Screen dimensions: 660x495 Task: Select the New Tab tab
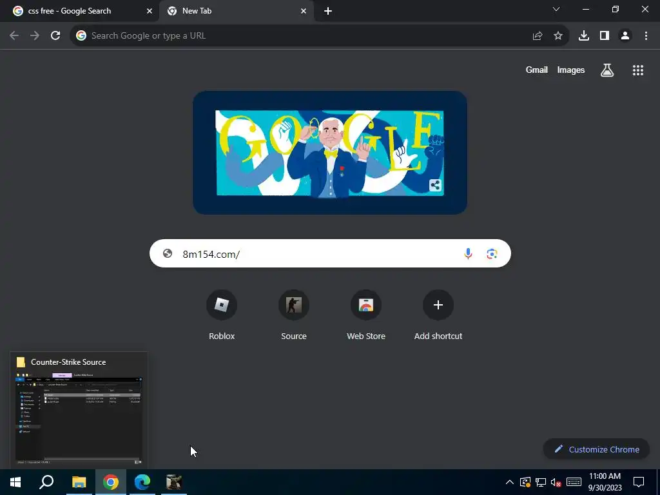tap(236, 11)
